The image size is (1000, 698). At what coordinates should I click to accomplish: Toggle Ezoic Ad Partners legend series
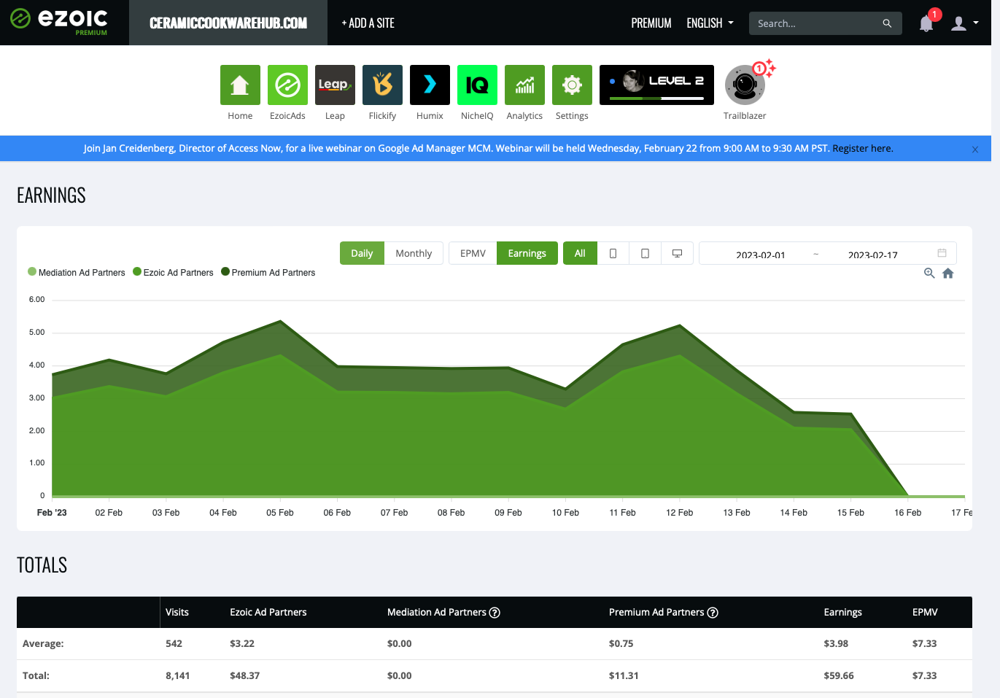coord(174,272)
